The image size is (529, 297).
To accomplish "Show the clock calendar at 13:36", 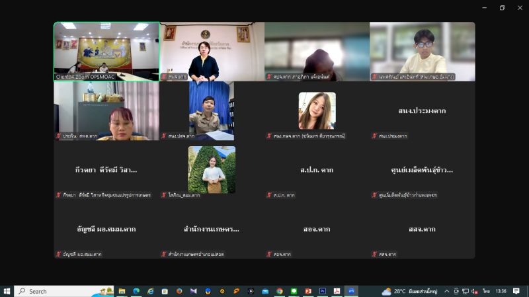I will (x=501, y=291).
